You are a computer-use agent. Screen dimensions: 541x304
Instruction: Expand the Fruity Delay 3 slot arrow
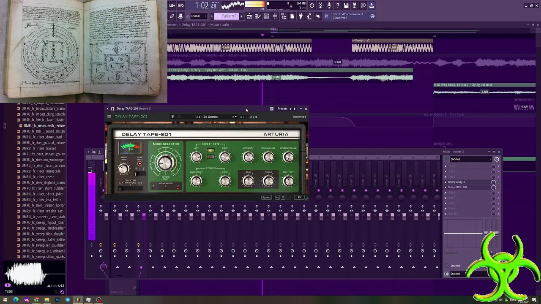445,182
